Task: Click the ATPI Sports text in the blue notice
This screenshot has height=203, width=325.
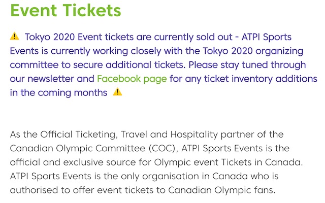Action: coord(267,37)
